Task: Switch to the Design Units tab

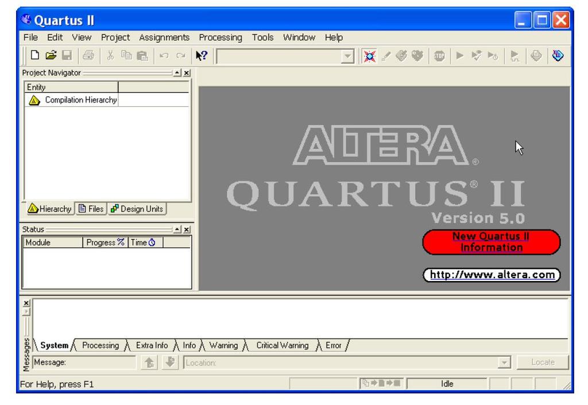Action: click(137, 209)
